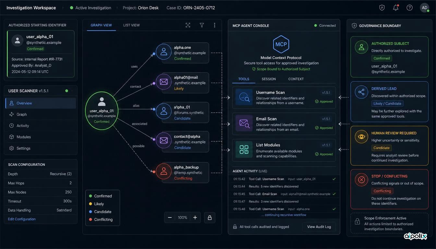Click the Username Scan tool icon
This screenshot has height=249, width=436.
pyautogui.click(x=244, y=97)
